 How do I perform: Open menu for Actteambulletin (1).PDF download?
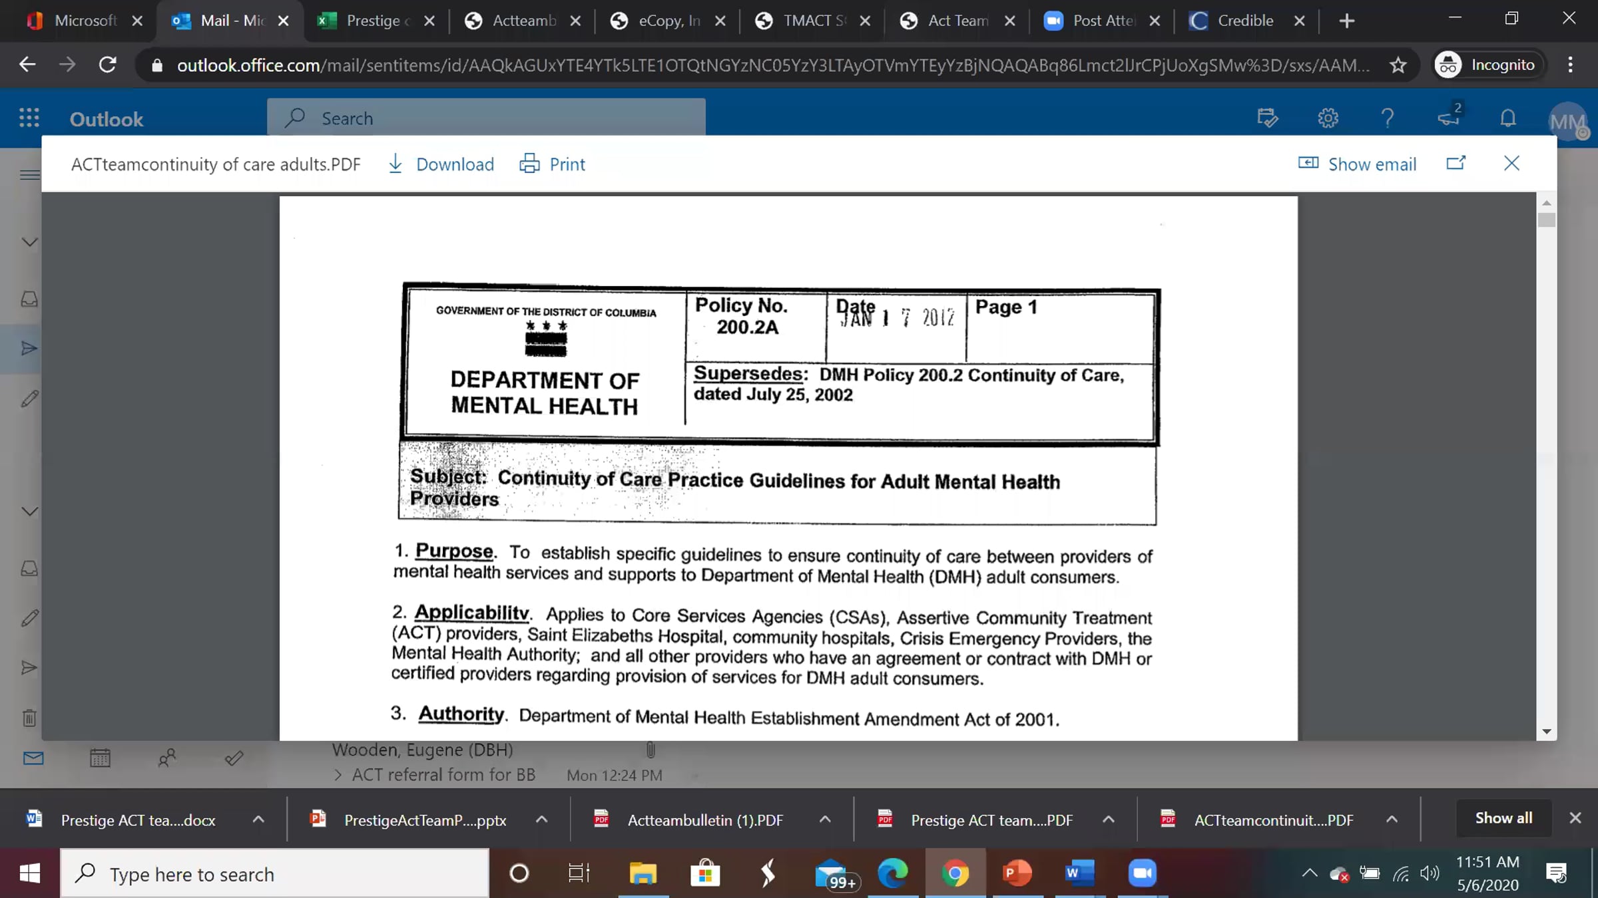coord(825,820)
